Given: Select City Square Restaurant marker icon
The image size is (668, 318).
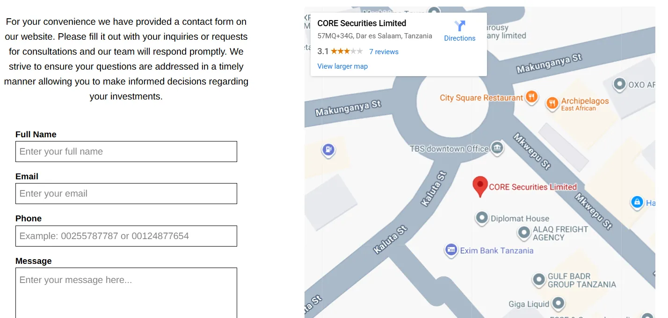Looking at the screenshot, I should point(531,98).
